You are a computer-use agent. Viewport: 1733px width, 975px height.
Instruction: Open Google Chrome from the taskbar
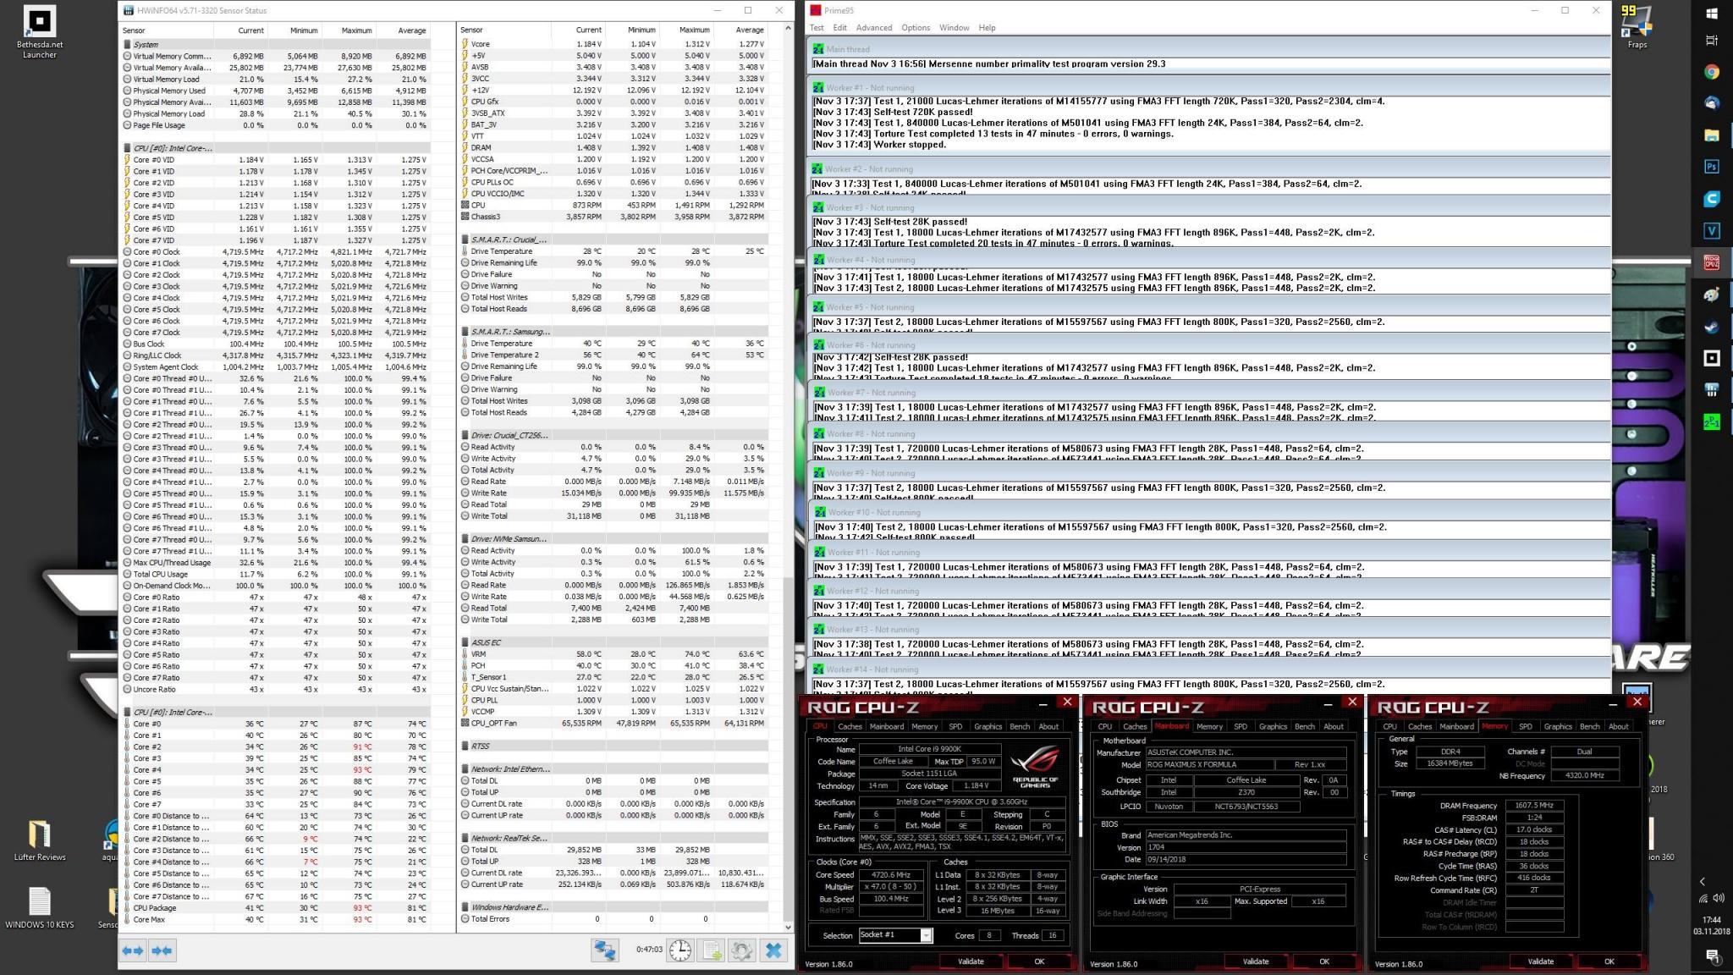coord(1711,72)
